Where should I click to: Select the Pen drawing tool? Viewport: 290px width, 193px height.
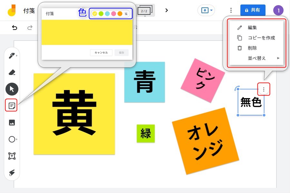[x=12, y=55]
